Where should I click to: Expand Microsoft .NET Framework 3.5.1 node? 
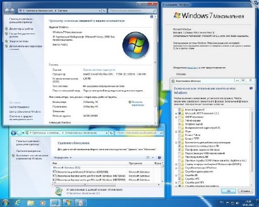click(x=176, y=113)
